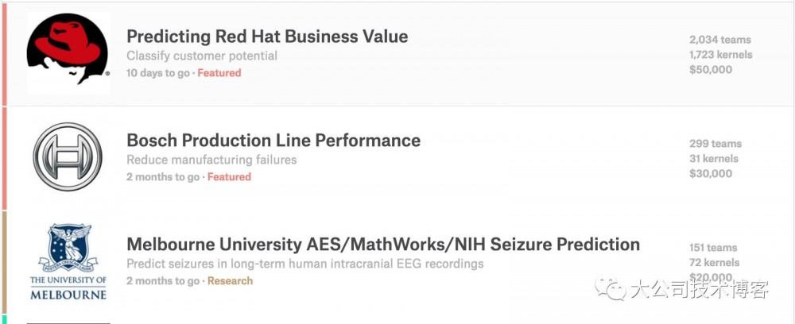Screen dimensions: 795x324
Task: Click the Bosch logo icon
Action: pos(68,157)
